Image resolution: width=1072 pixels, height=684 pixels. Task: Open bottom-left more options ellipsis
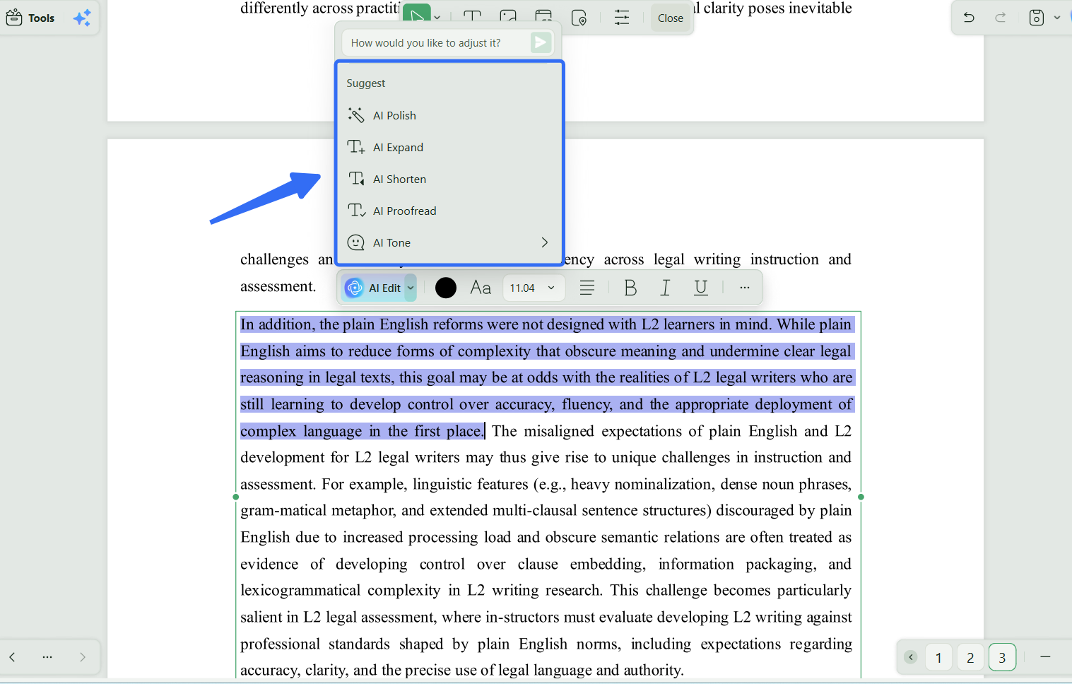coord(47,657)
